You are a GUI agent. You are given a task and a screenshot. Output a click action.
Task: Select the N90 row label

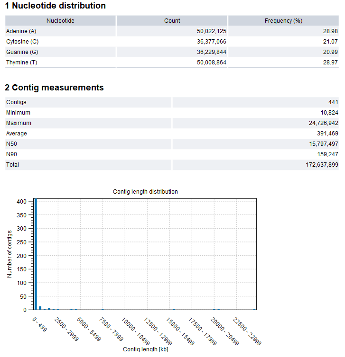[x=12, y=154]
